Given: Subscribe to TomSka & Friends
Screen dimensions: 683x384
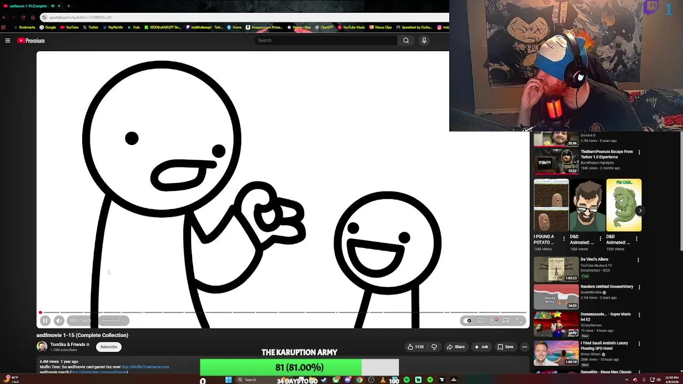Looking at the screenshot, I should tap(109, 347).
